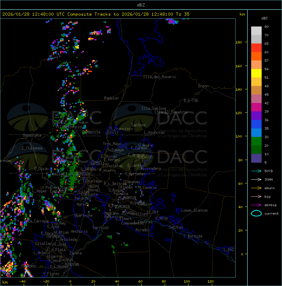Click the TUNUYAN city label

click(x=72, y=265)
